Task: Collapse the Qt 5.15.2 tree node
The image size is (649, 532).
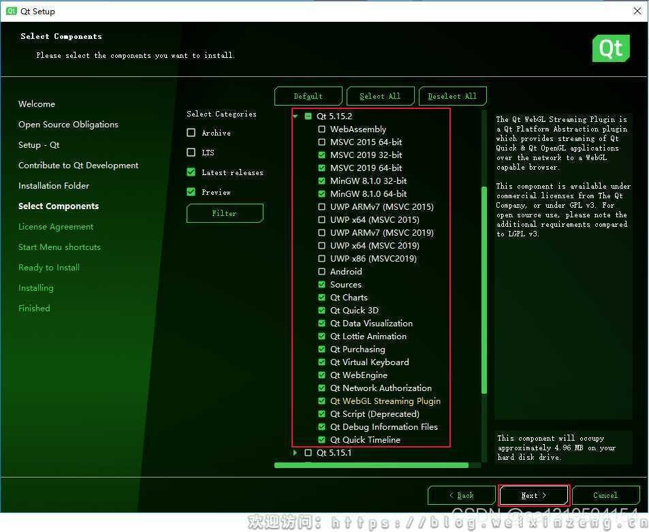Action: [295, 116]
